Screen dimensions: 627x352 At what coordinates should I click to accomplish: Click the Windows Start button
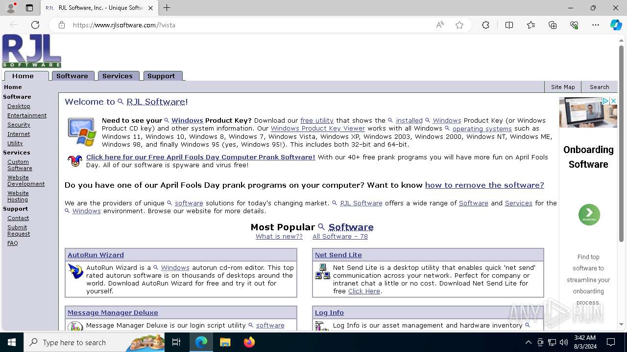pos(12,342)
